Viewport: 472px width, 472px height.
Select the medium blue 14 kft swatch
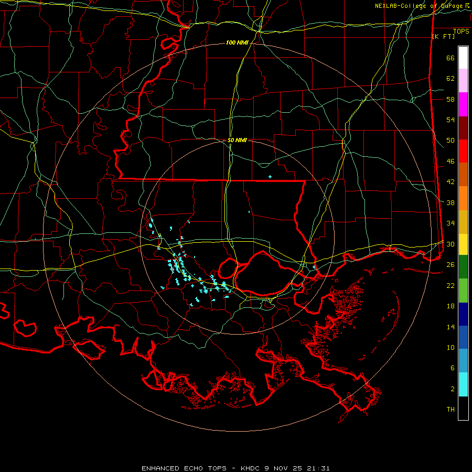(x=463, y=337)
